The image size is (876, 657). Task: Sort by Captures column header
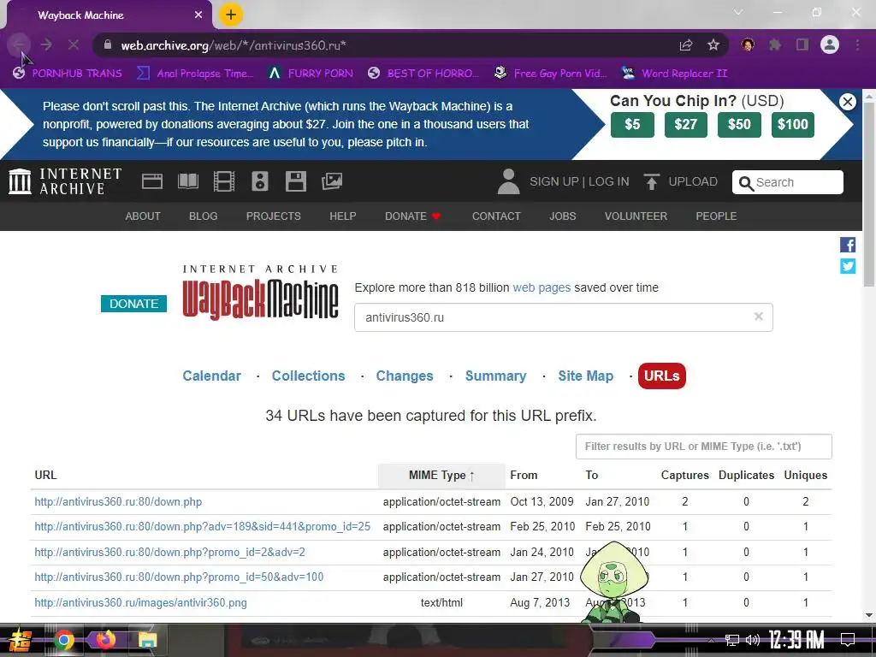point(684,476)
